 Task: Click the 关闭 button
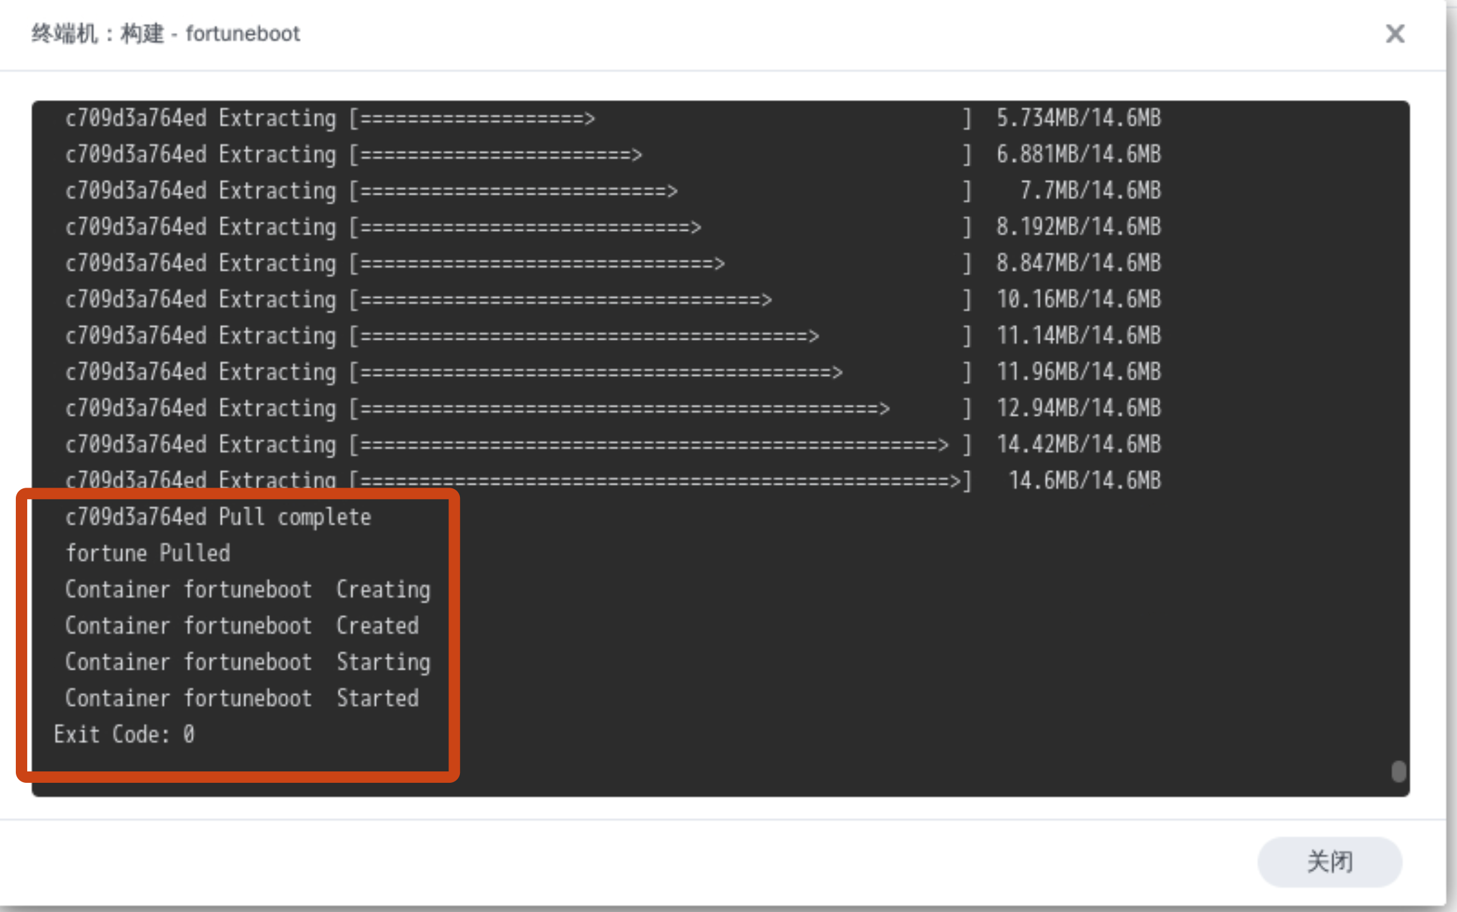pyautogui.click(x=1329, y=861)
